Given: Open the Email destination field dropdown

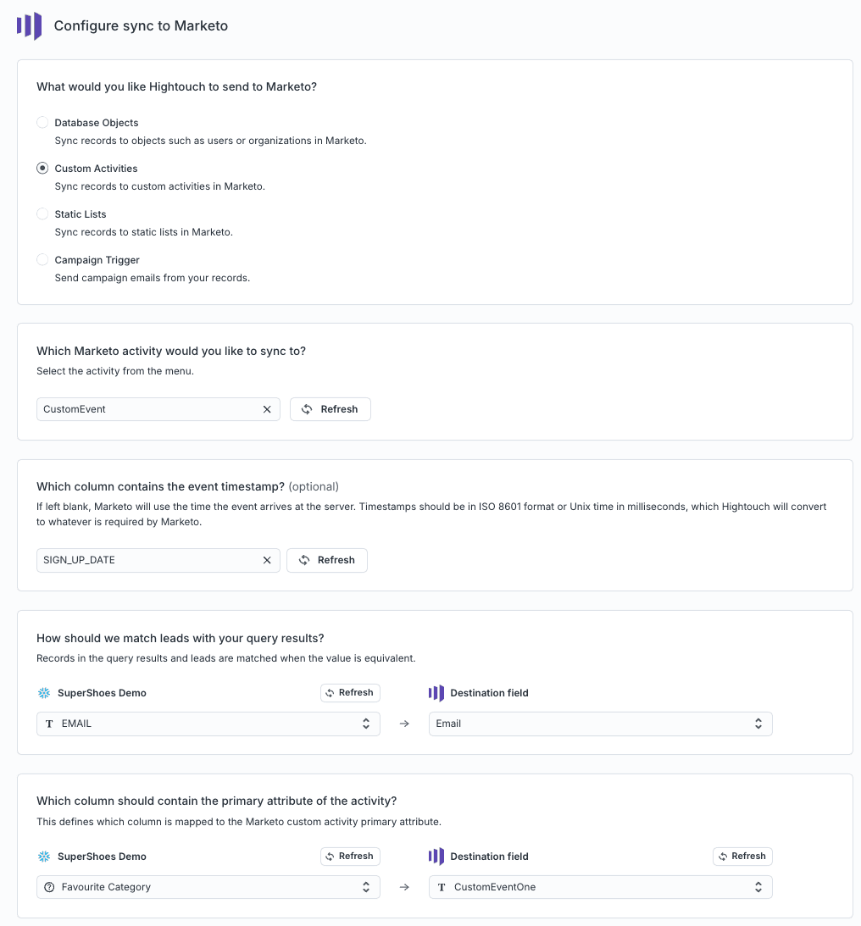Looking at the screenshot, I should 600,724.
